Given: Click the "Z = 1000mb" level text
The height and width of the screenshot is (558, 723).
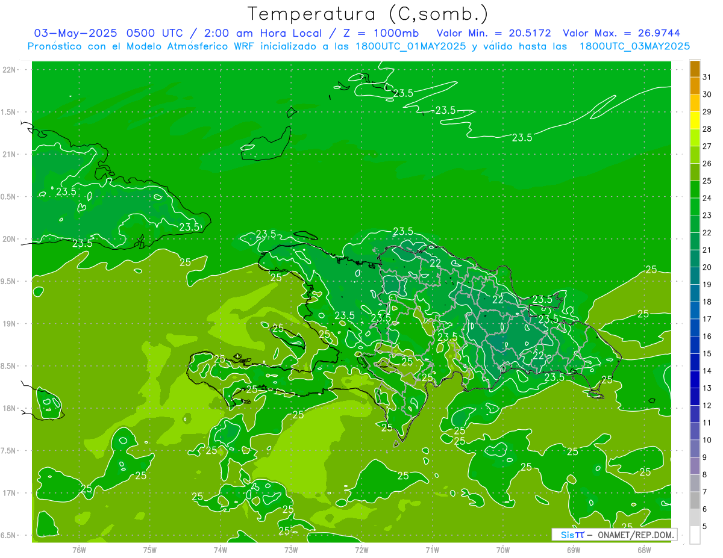Looking at the screenshot, I should pos(381,33).
